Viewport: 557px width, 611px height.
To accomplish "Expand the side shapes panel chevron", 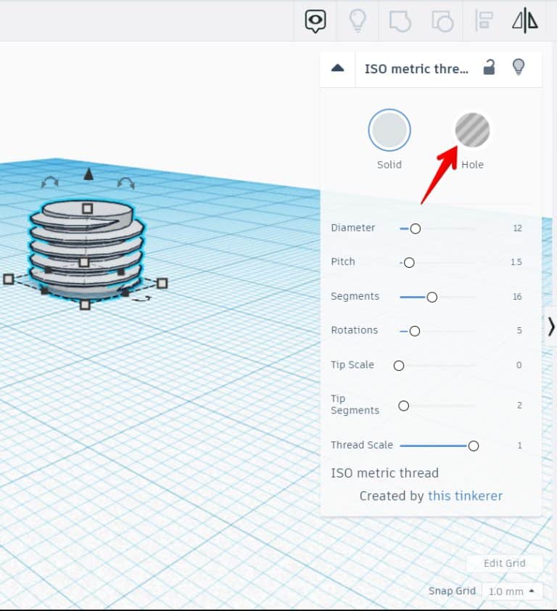I will 550,327.
